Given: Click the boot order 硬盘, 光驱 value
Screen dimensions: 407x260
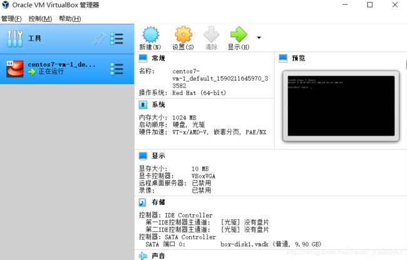Looking at the screenshot, I should coord(188,125).
